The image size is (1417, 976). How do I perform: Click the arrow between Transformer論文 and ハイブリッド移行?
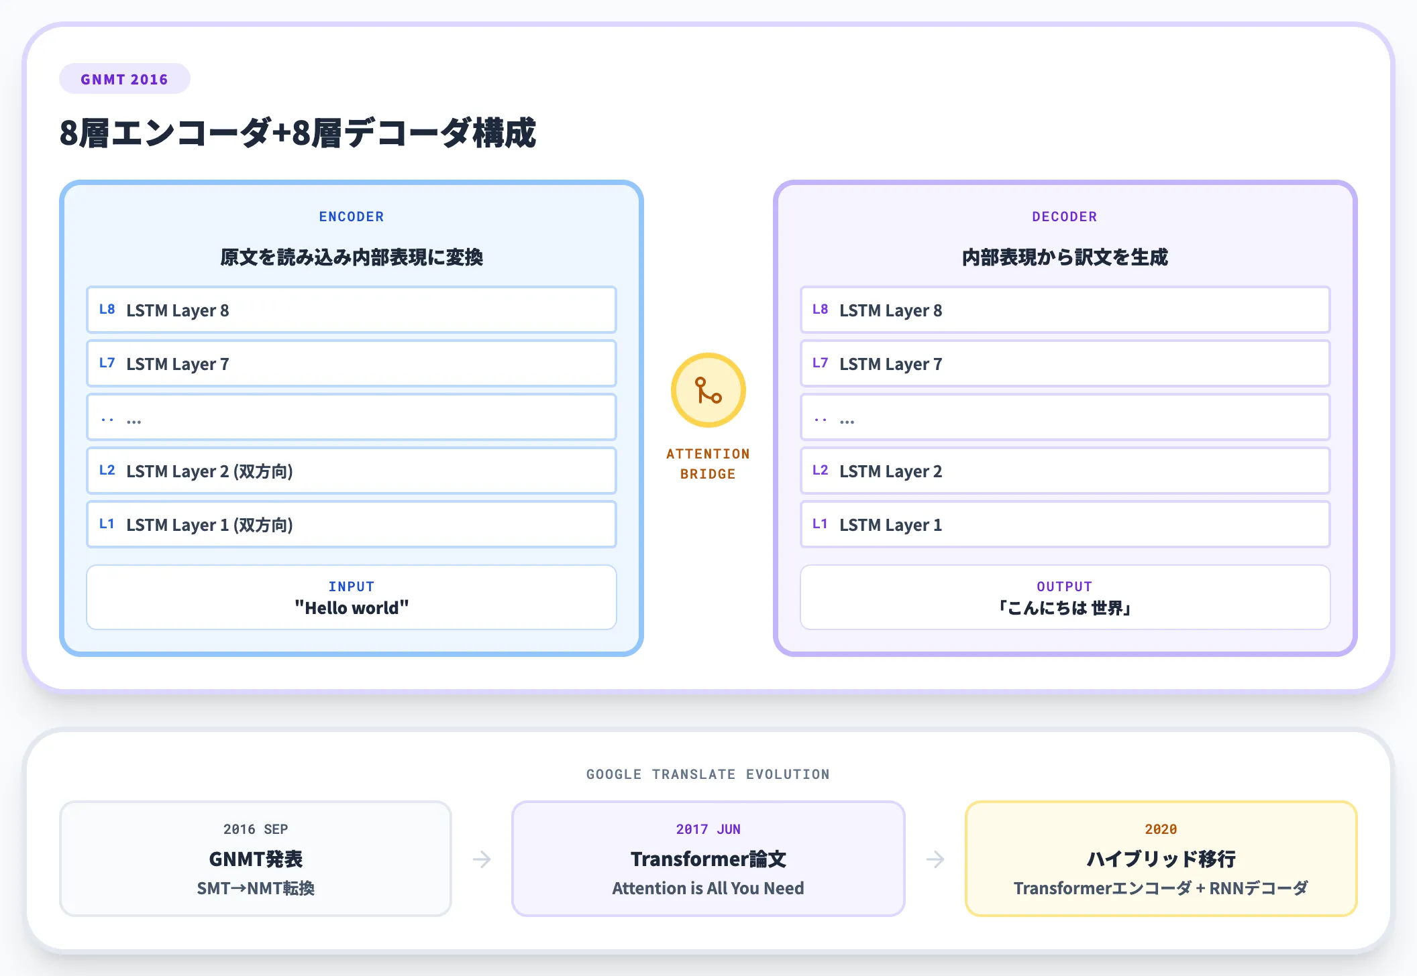(935, 859)
